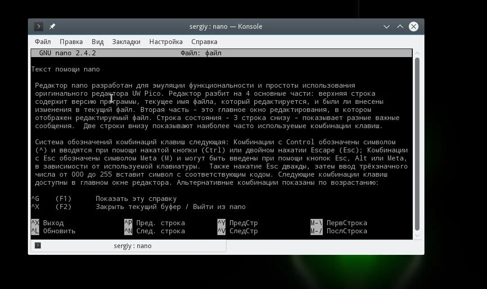
Task: Open the Закладки menu
Action: pos(126,41)
